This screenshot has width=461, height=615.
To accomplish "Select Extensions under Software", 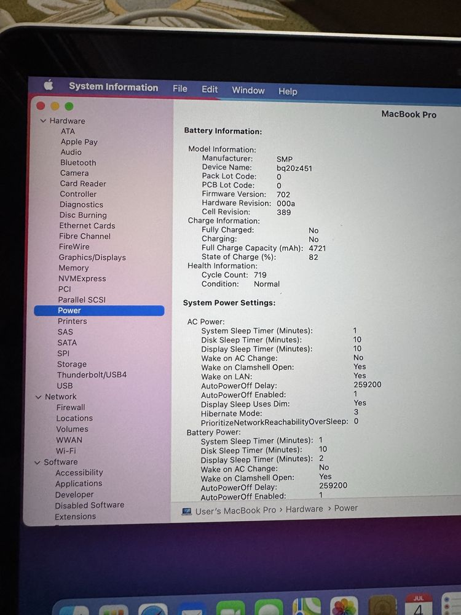I will coord(75,517).
